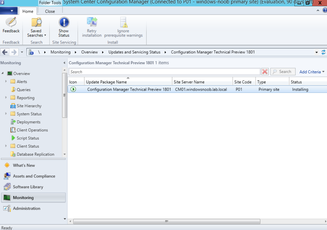
Task: Click CM01.windowsnoob.lab.local cell
Action: click(201, 90)
